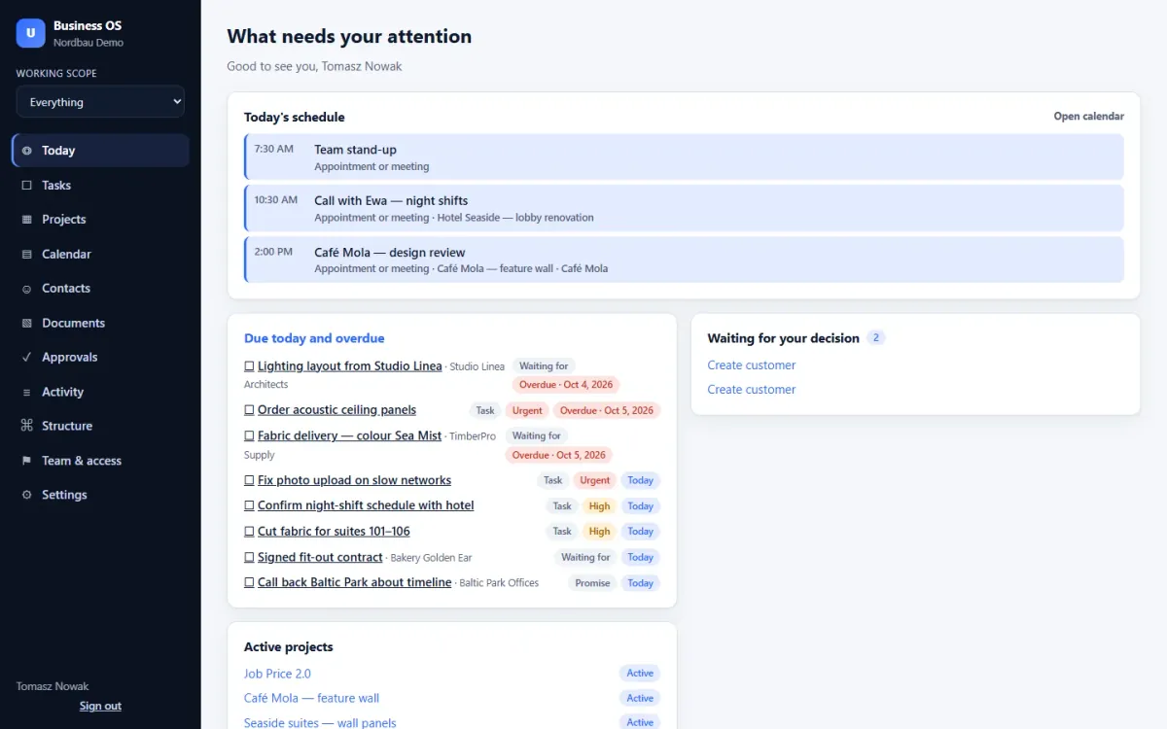Open the Job Price 2.0 project
The image size is (1167, 729).
277,674
